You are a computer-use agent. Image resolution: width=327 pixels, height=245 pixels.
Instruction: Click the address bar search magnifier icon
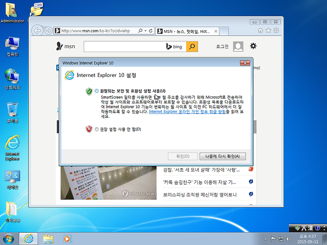(x=140, y=30)
